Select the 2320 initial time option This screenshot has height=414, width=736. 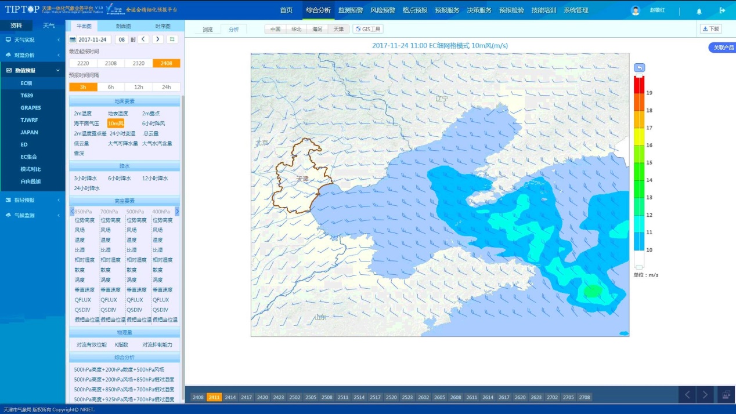click(x=139, y=63)
